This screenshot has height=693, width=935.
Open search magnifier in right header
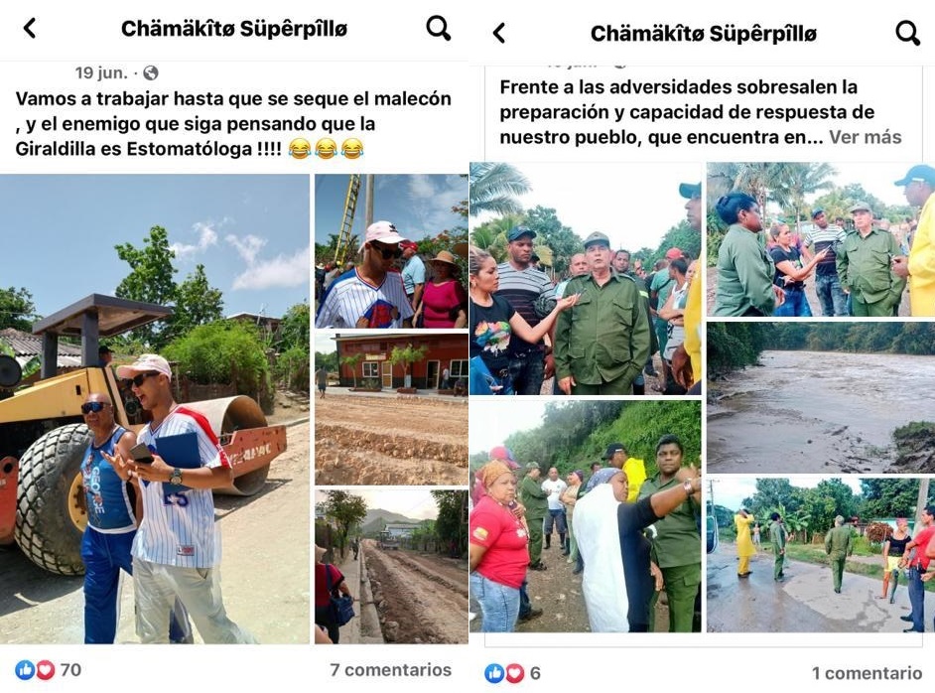907,33
